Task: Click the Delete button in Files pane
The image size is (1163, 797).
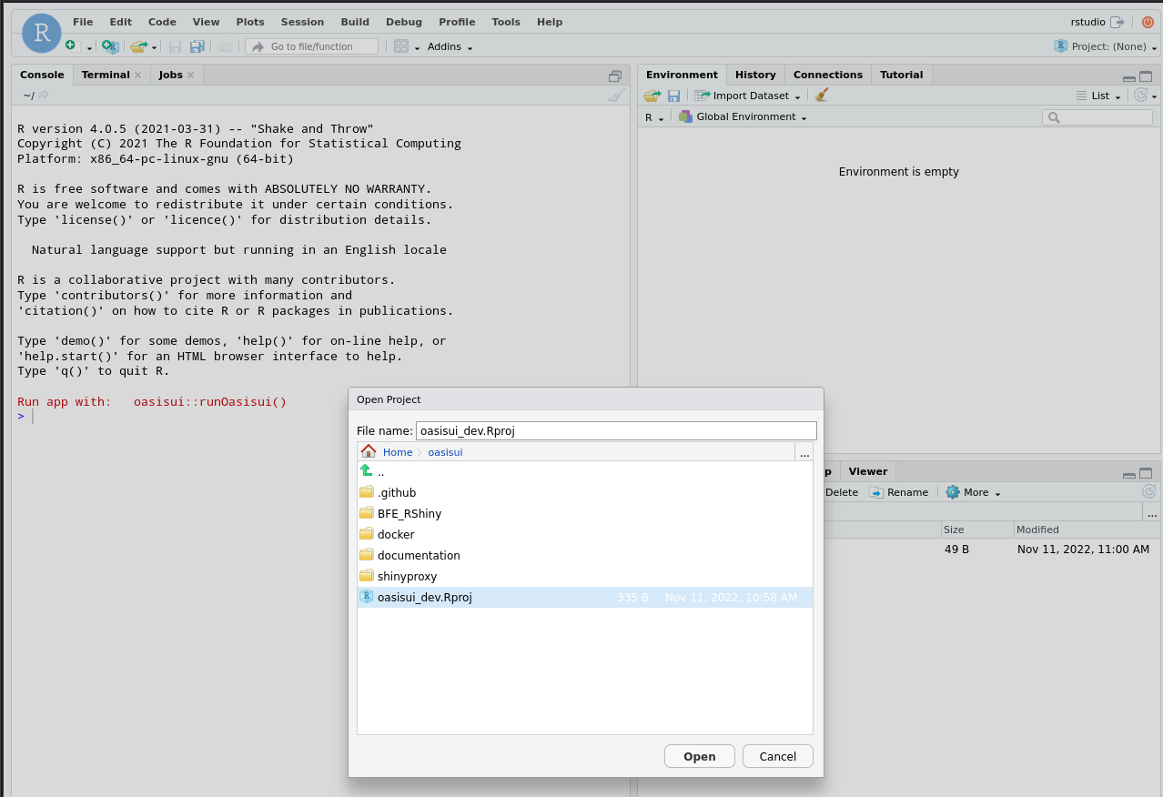Action: tap(841, 492)
